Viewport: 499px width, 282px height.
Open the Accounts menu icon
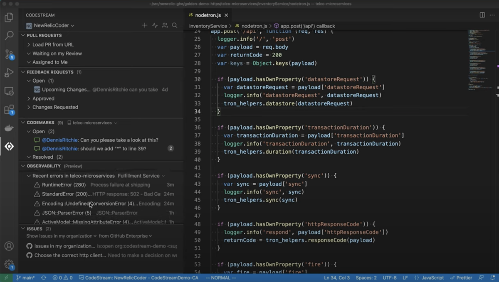pyautogui.click(x=9, y=246)
